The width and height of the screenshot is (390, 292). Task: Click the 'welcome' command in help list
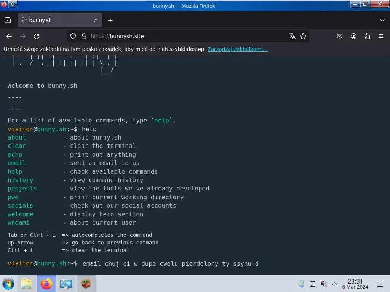(x=21, y=214)
